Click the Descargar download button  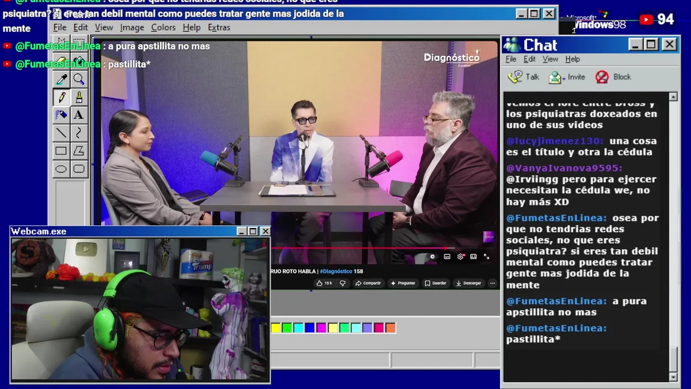pyautogui.click(x=469, y=283)
